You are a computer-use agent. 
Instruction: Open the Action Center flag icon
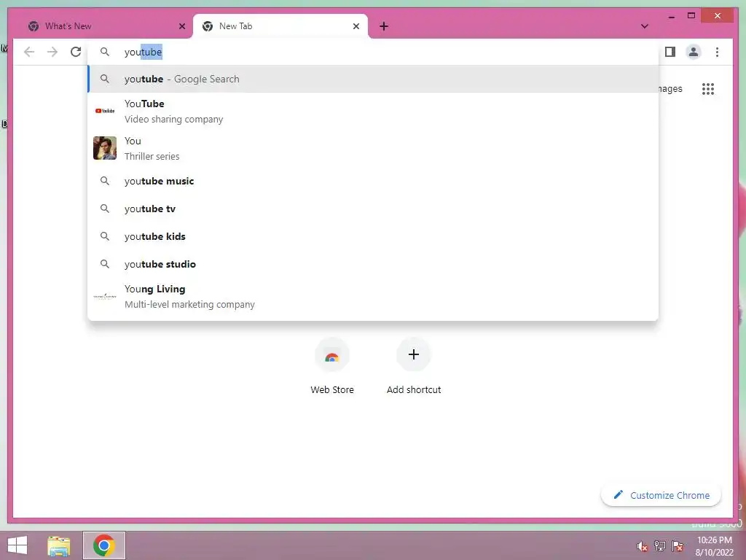(x=678, y=546)
